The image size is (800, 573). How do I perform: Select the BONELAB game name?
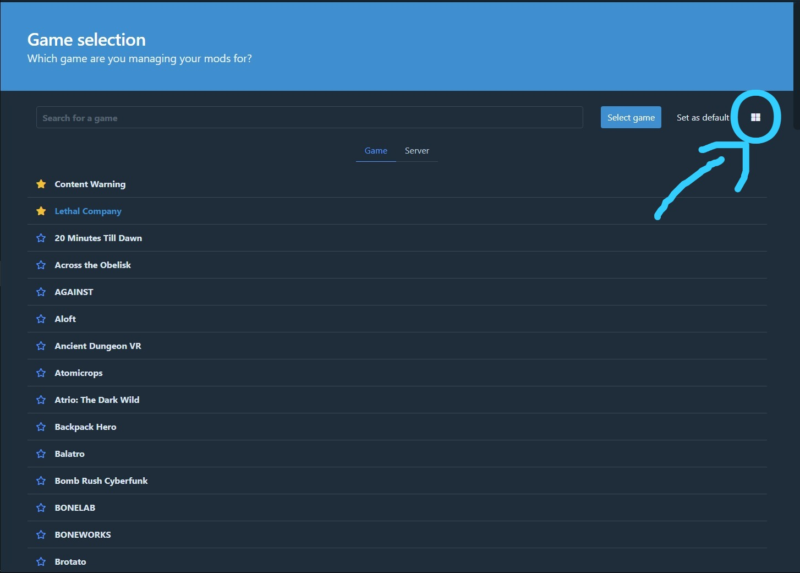click(x=75, y=507)
